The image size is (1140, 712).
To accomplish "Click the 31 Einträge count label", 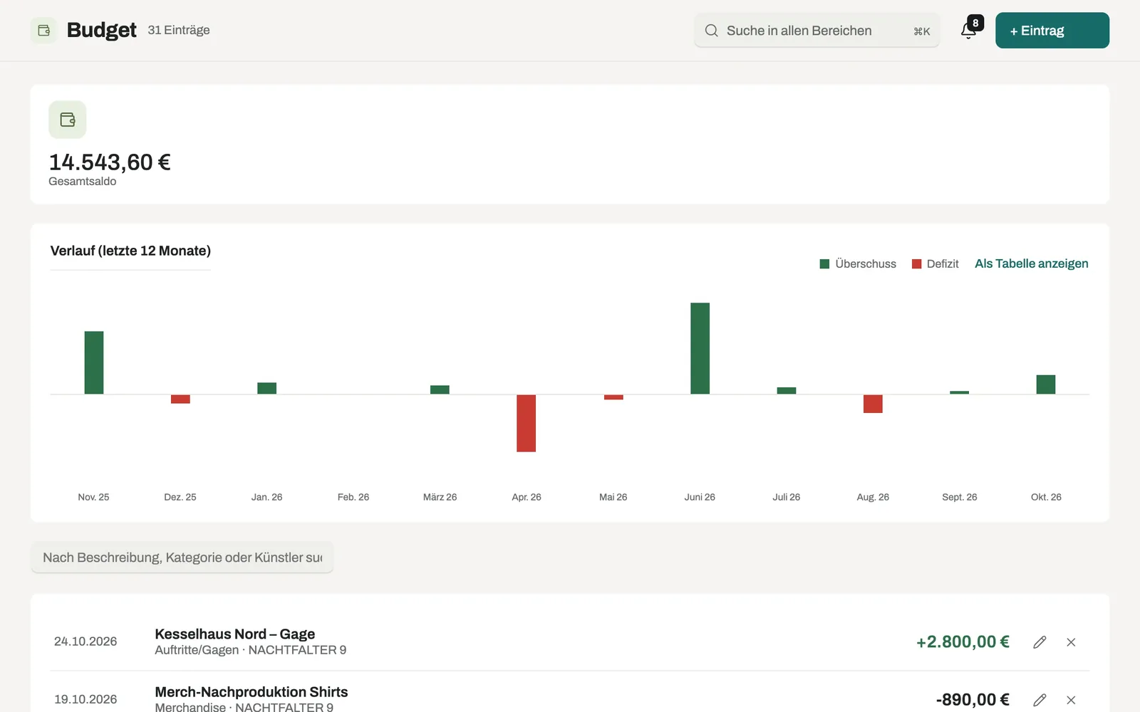I will 179,30.
